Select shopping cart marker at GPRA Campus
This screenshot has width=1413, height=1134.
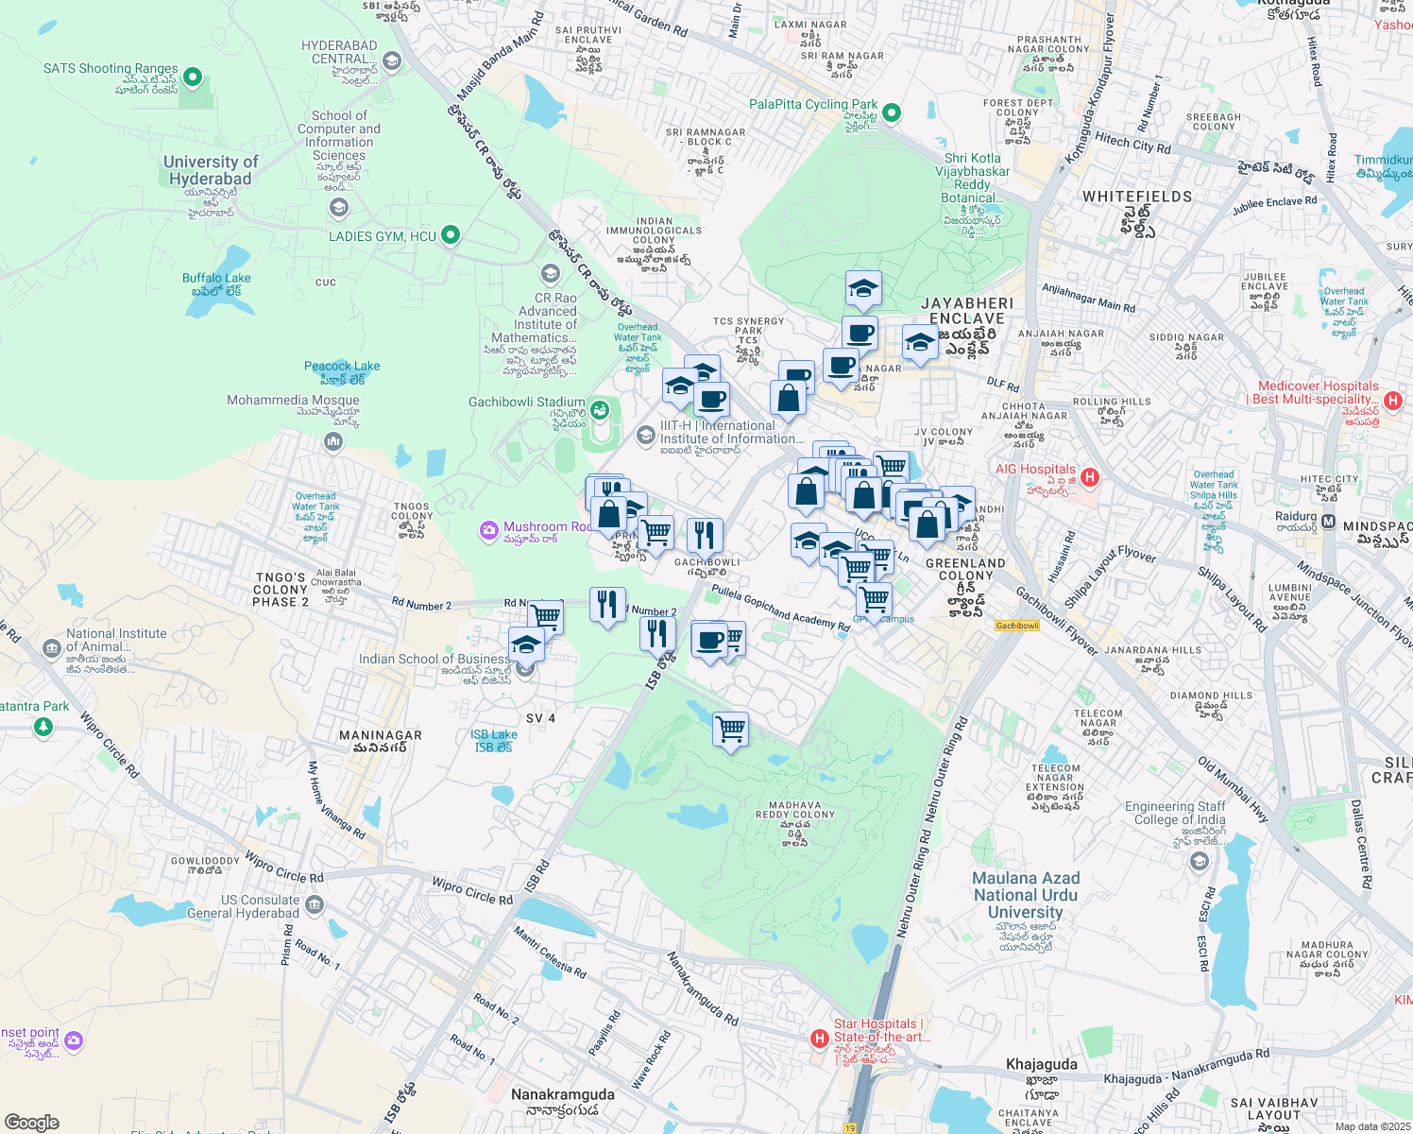pyautogui.click(x=875, y=600)
